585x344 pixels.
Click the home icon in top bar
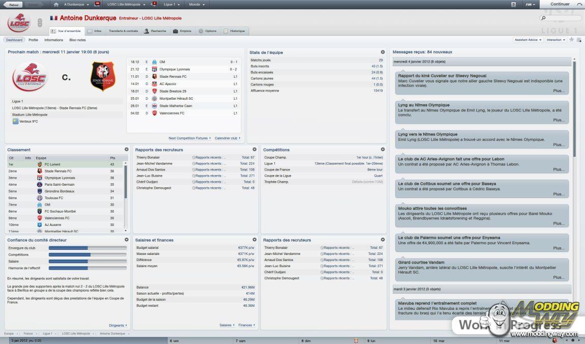click(55, 5)
